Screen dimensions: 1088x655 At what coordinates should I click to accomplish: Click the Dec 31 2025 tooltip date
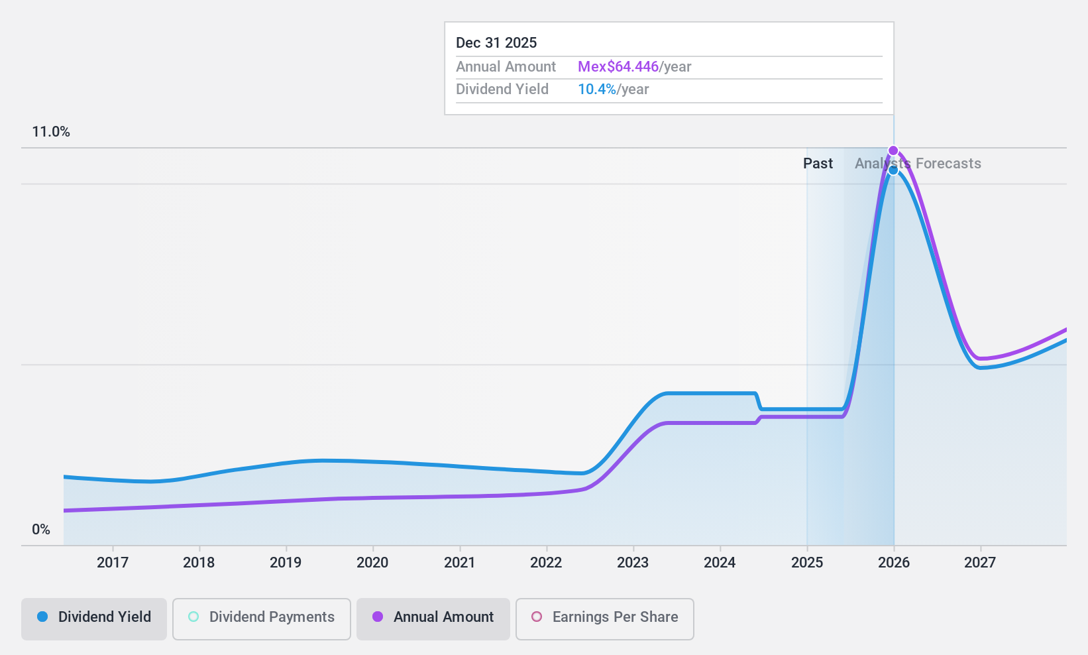(496, 42)
